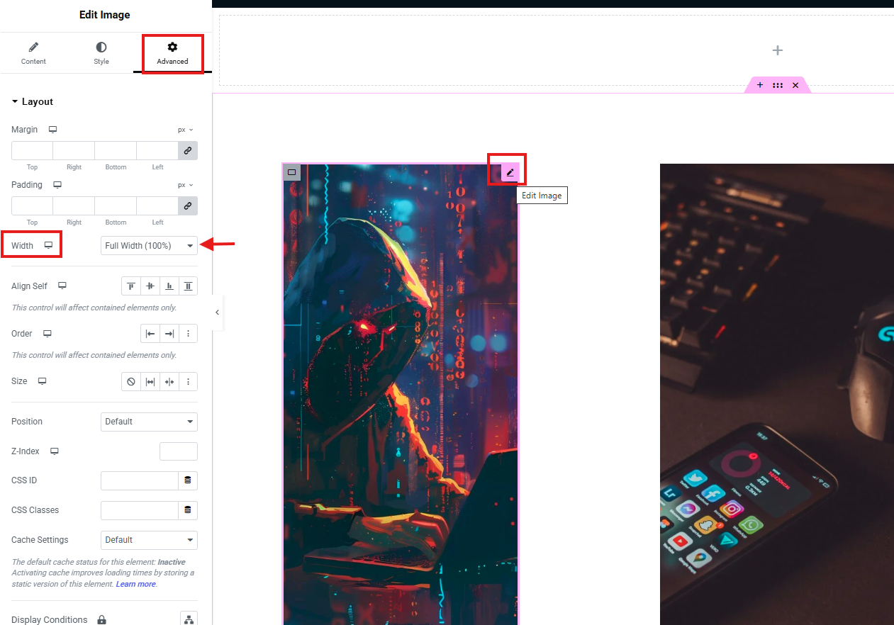
Task: Click the Margin Bottom input field
Action: 116,150
